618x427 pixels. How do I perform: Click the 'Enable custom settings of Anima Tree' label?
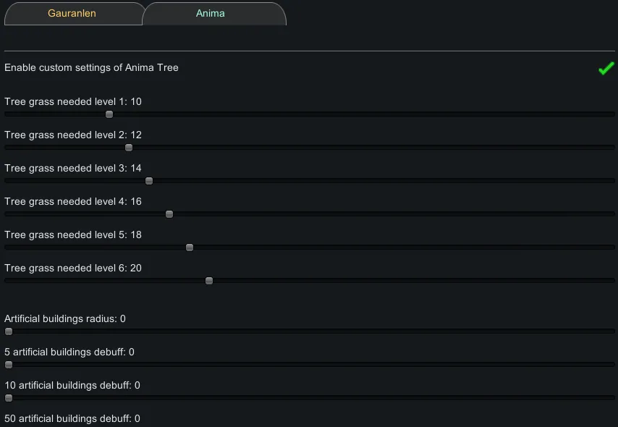[91, 68]
